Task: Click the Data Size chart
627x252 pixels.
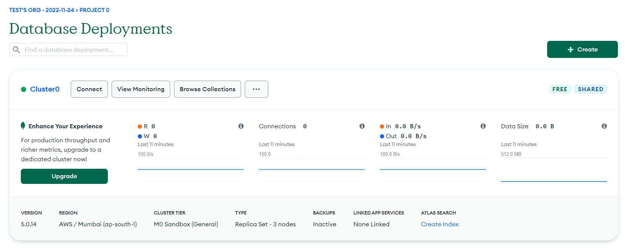Action: [554, 170]
